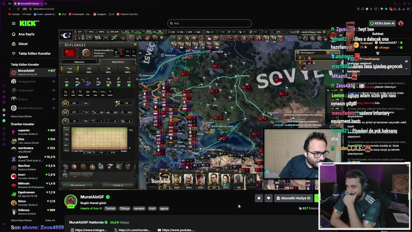The width and height of the screenshot is (412, 232).
Task: Expand followed channels with first Daha Fazla Göster
Action: tap(21, 116)
